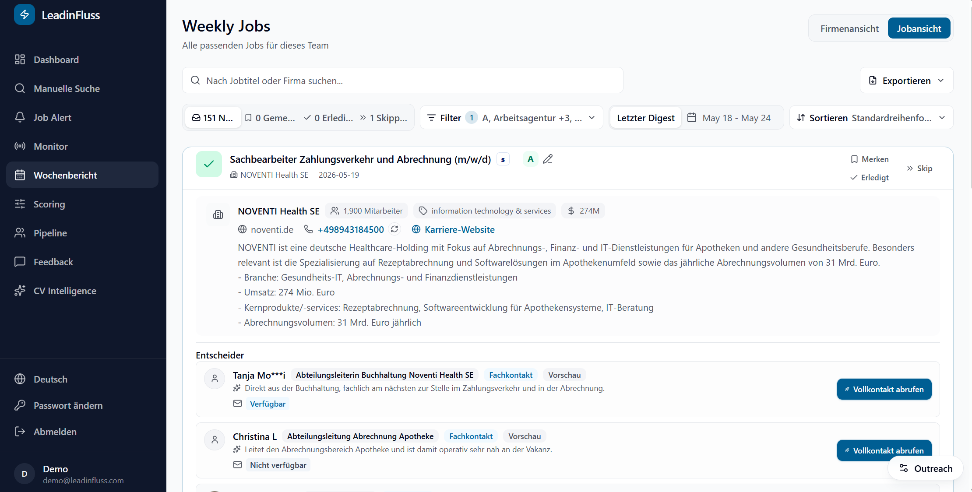This screenshot has height=492, width=972.
Task: Switch to Jobansicht view
Action: (919, 28)
